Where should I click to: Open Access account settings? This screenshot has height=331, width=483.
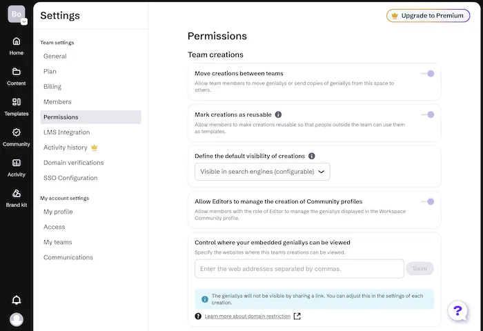[55, 227]
